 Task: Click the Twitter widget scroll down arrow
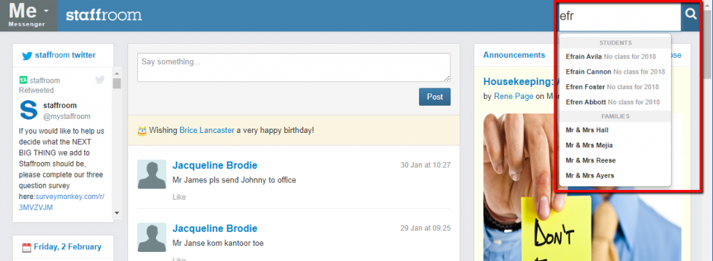(117, 212)
